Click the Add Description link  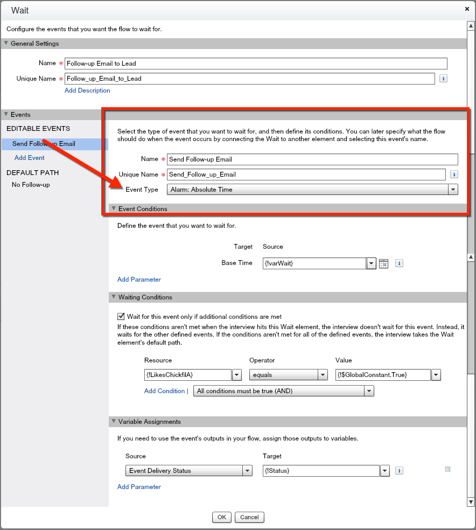[87, 90]
